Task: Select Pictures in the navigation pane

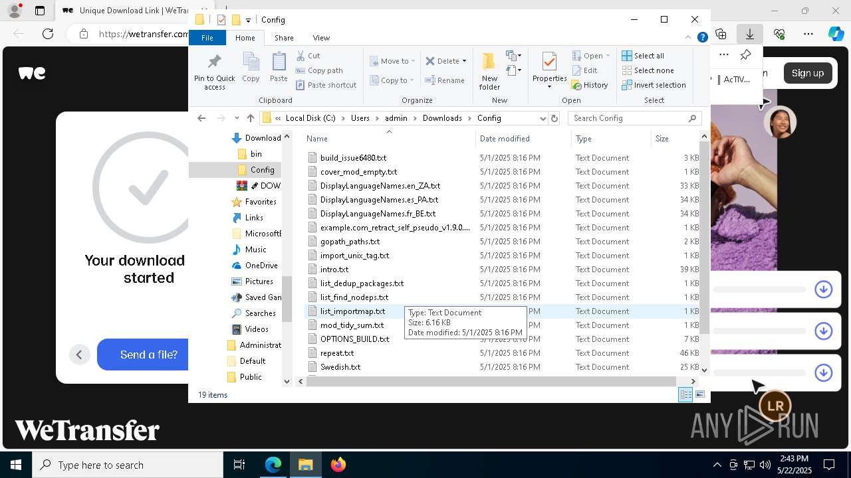Action: coord(259,281)
